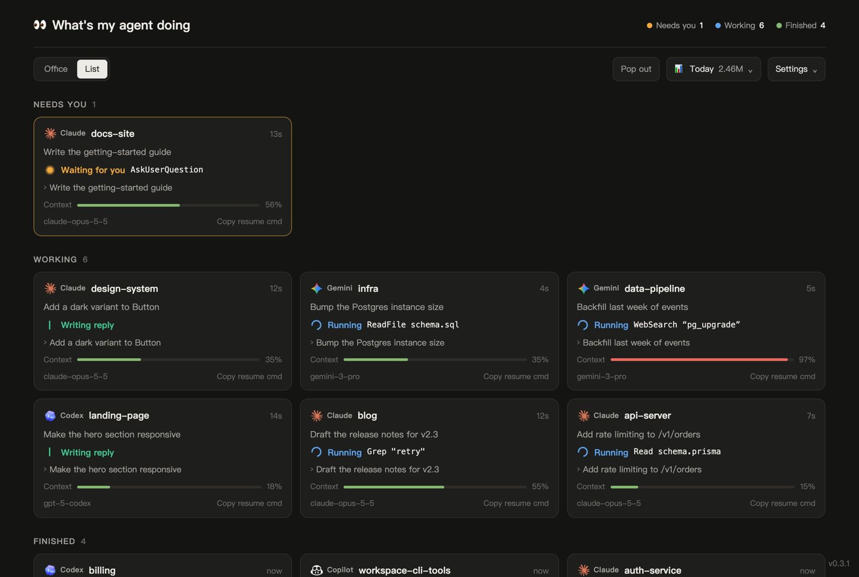Switch to the Office view

(x=56, y=69)
